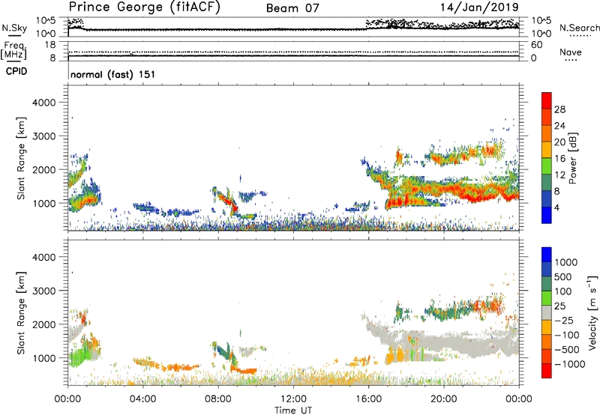Click the orange velocity patch near 09:30

[x=245, y=371]
